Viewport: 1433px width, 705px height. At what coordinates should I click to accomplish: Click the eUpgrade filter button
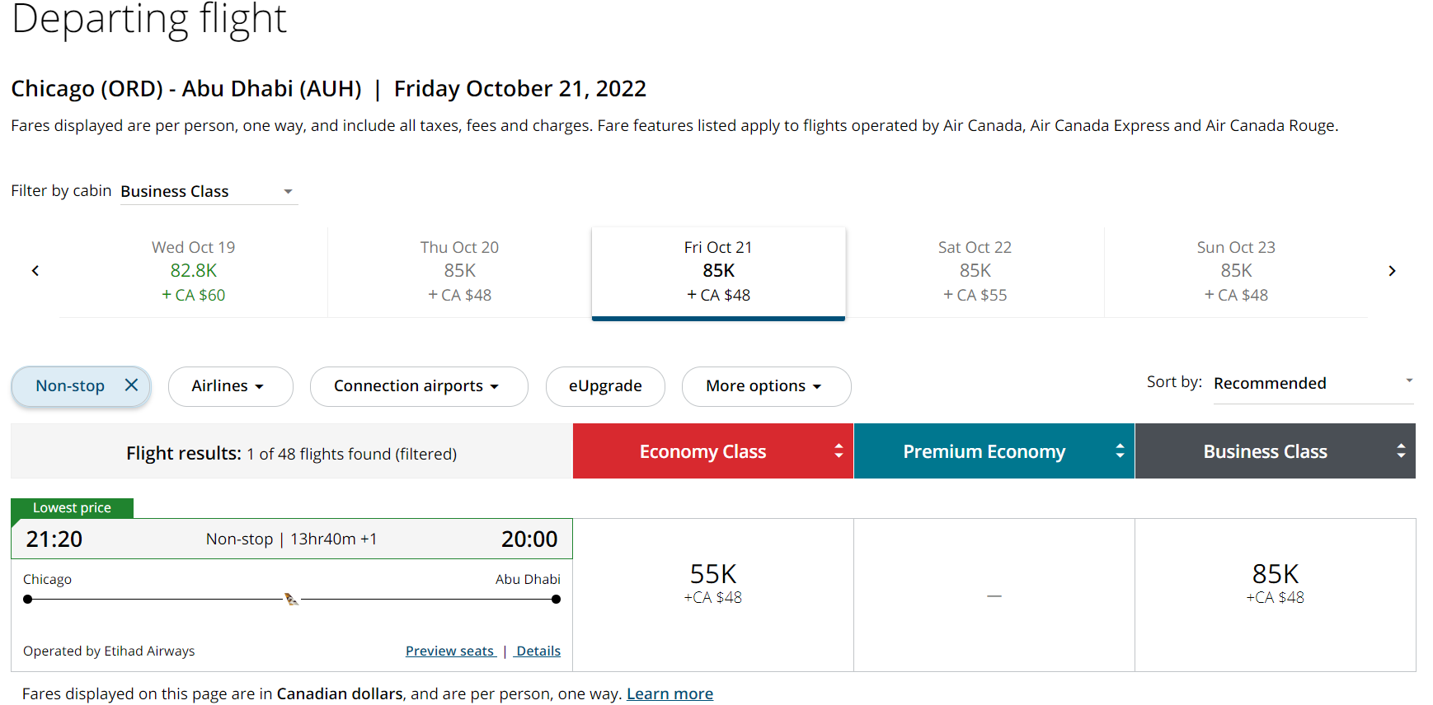pyautogui.click(x=605, y=385)
